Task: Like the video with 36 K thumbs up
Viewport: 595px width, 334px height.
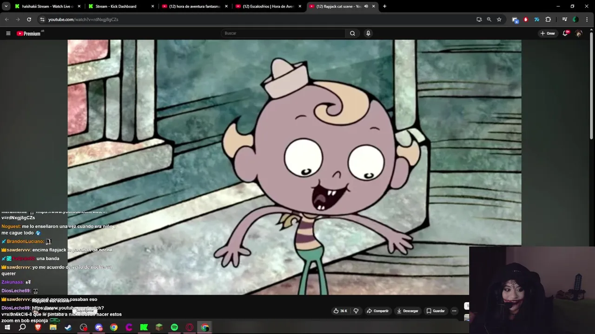Action: (x=340, y=311)
